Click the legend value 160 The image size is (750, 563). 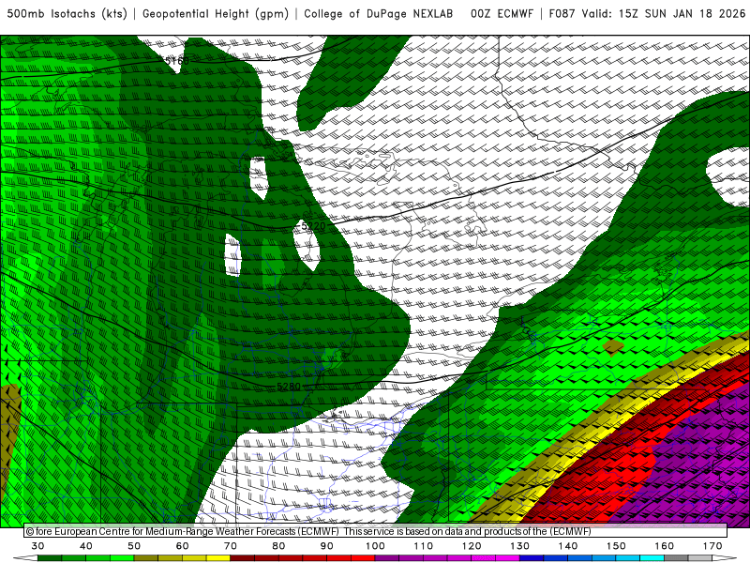pyautogui.click(x=665, y=546)
